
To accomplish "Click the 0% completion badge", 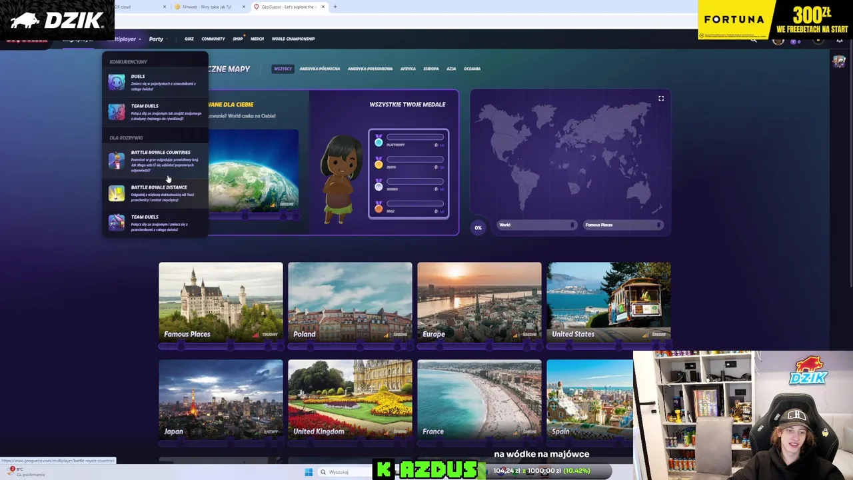I will click(478, 227).
